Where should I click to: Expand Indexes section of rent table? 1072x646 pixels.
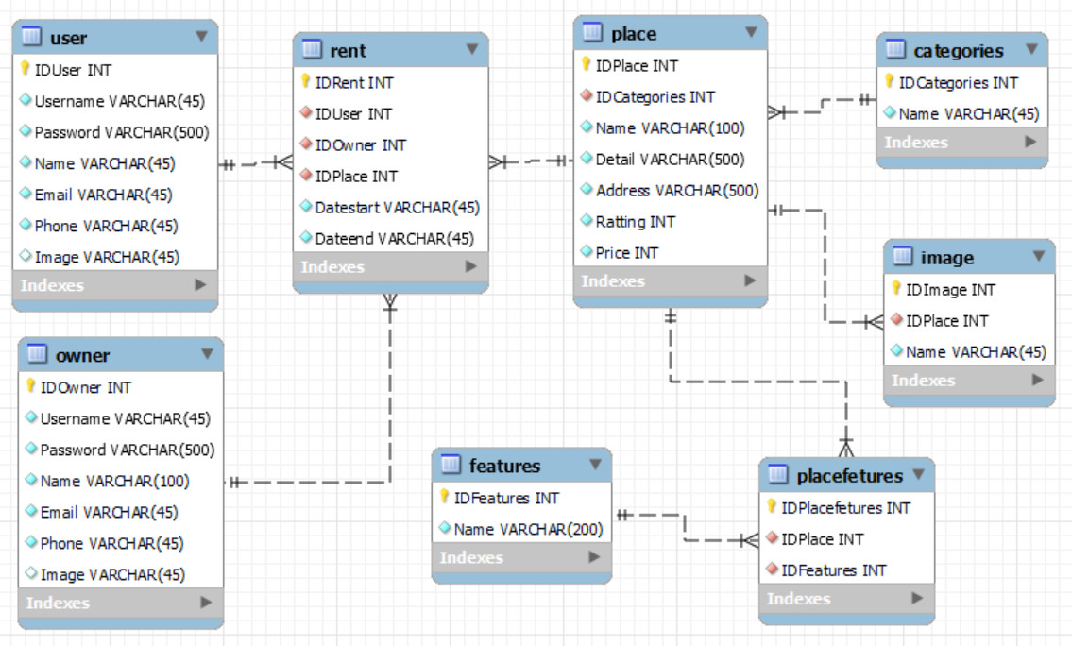point(471,266)
